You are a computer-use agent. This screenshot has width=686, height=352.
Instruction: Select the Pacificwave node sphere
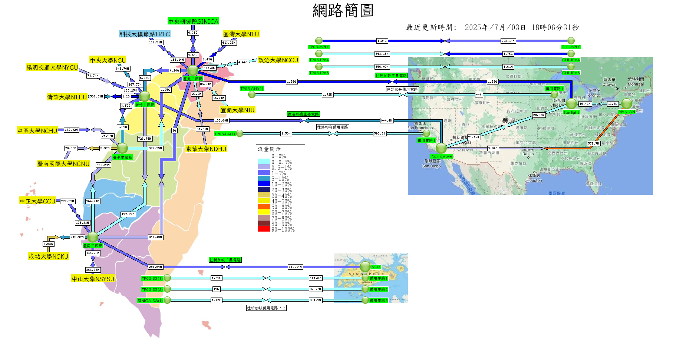pos(441,148)
